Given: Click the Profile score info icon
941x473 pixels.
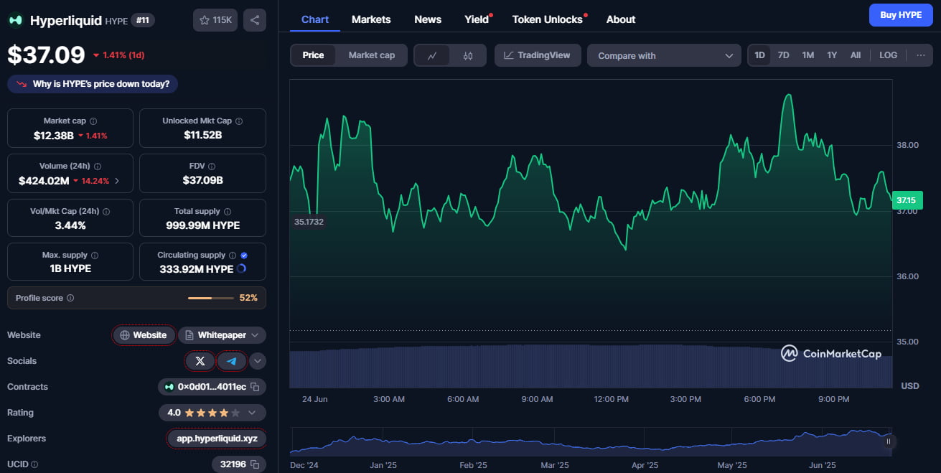Looking at the screenshot, I should (70, 298).
